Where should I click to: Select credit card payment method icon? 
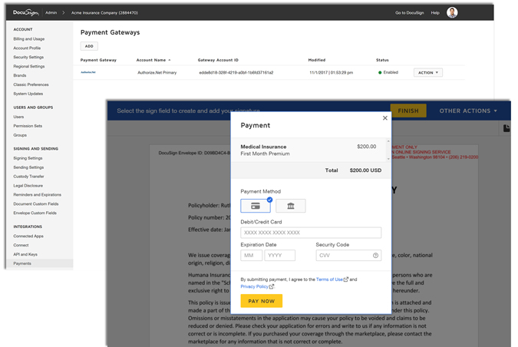256,206
